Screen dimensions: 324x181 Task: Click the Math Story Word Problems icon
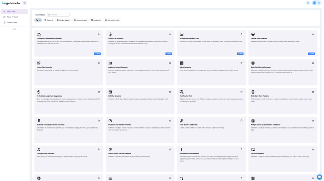(253, 92)
